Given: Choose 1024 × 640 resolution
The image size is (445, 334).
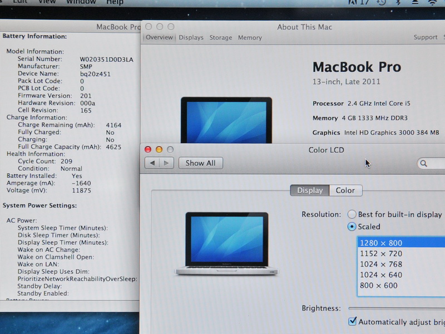Looking at the screenshot, I should pos(401,274).
